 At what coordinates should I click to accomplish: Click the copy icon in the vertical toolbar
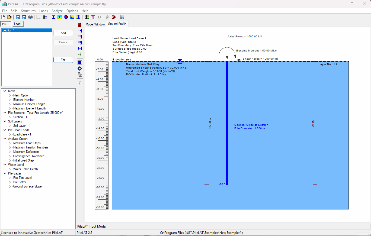tap(80, 75)
